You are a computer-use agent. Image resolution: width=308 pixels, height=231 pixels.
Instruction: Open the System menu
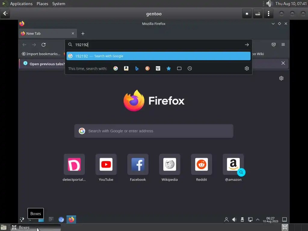pyautogui.click(x=59, y=4)
